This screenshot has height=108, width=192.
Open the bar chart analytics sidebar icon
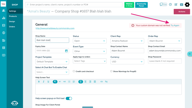point(3,18)
